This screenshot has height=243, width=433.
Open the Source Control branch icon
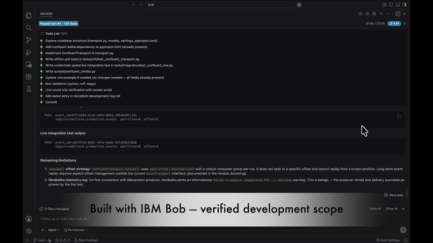28,40
